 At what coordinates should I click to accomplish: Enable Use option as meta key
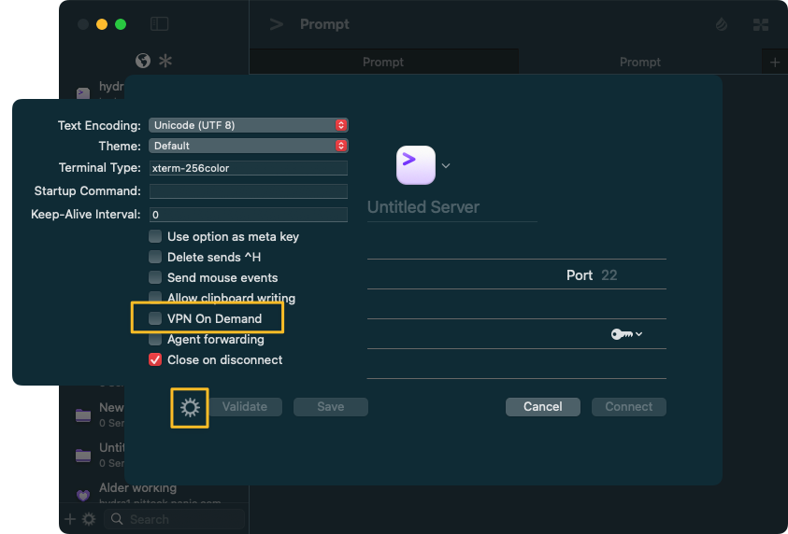point(155,236)
